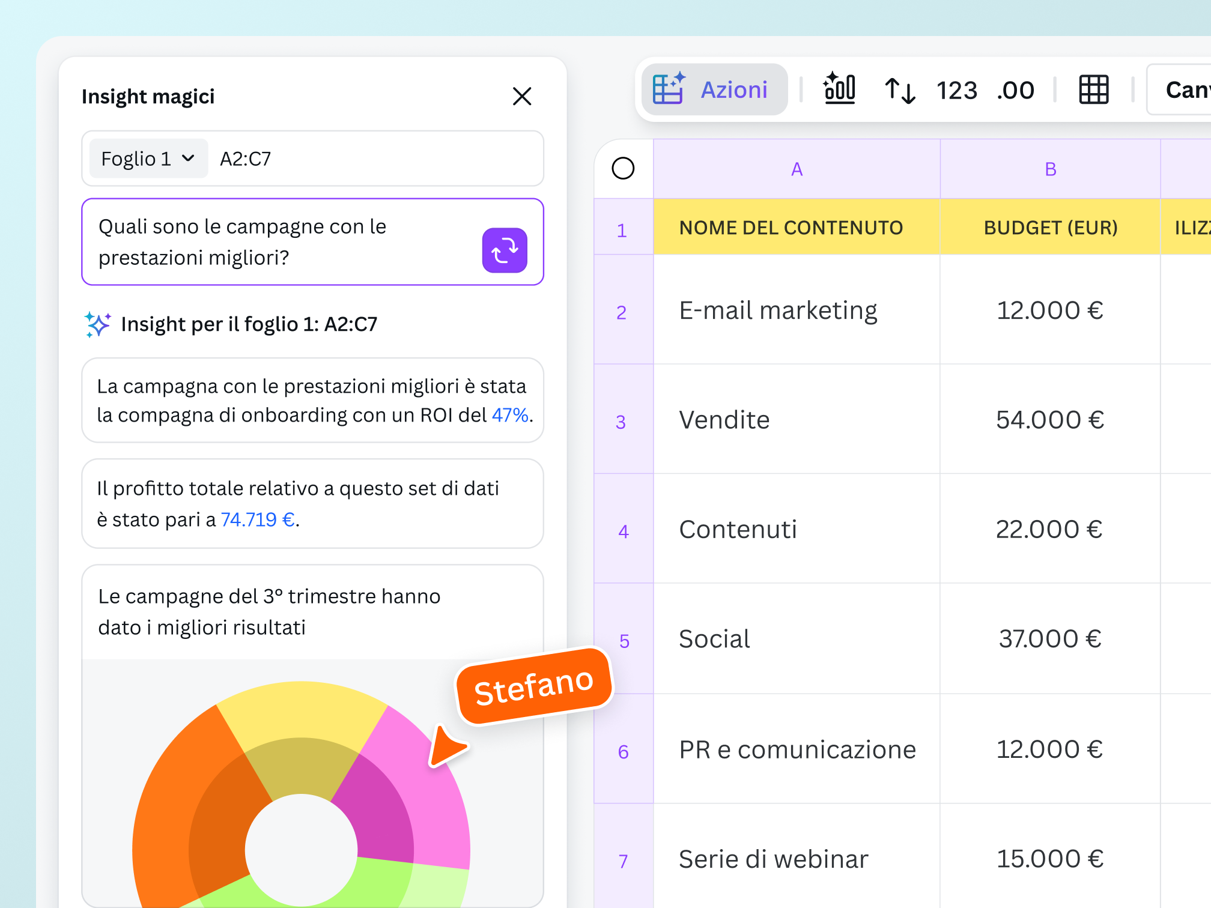The image size is (1211, 908).
Task: Open the profitto totale insight card
Action: 312,503
